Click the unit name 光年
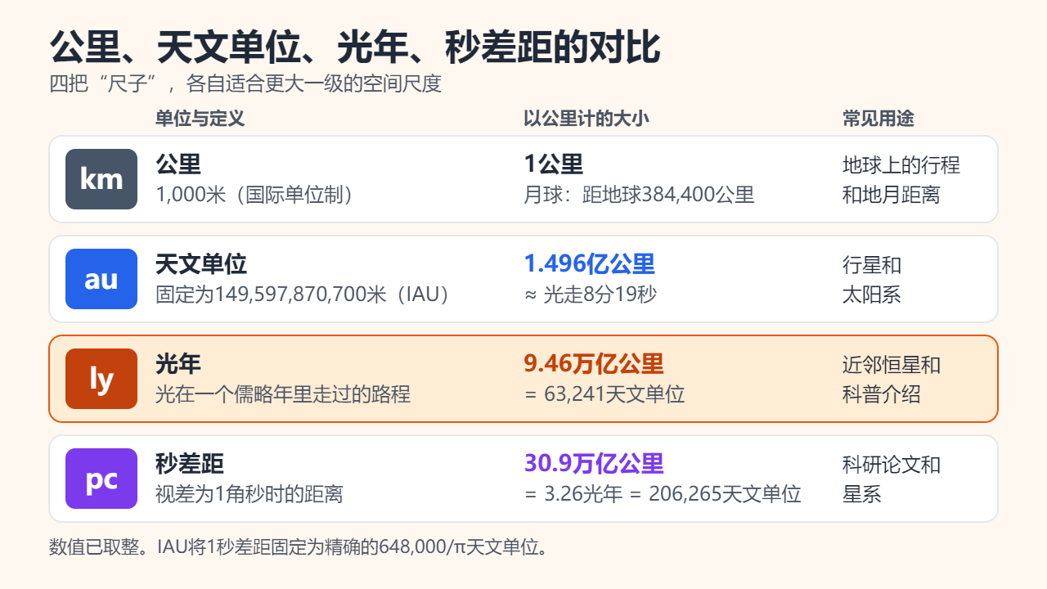 click(x=178, y=364)
